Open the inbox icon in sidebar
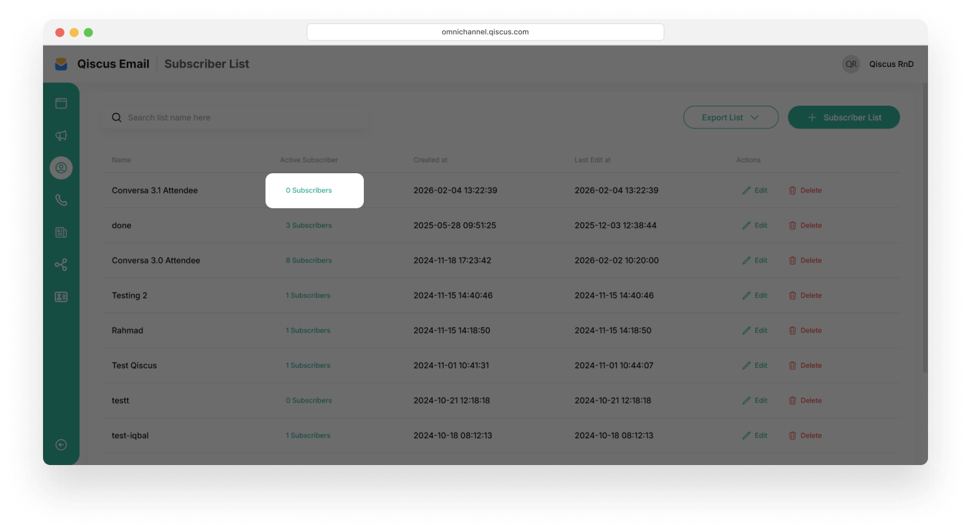Image resolution: width=971 pixels, height=532 pixels. [x=61, y=103]
